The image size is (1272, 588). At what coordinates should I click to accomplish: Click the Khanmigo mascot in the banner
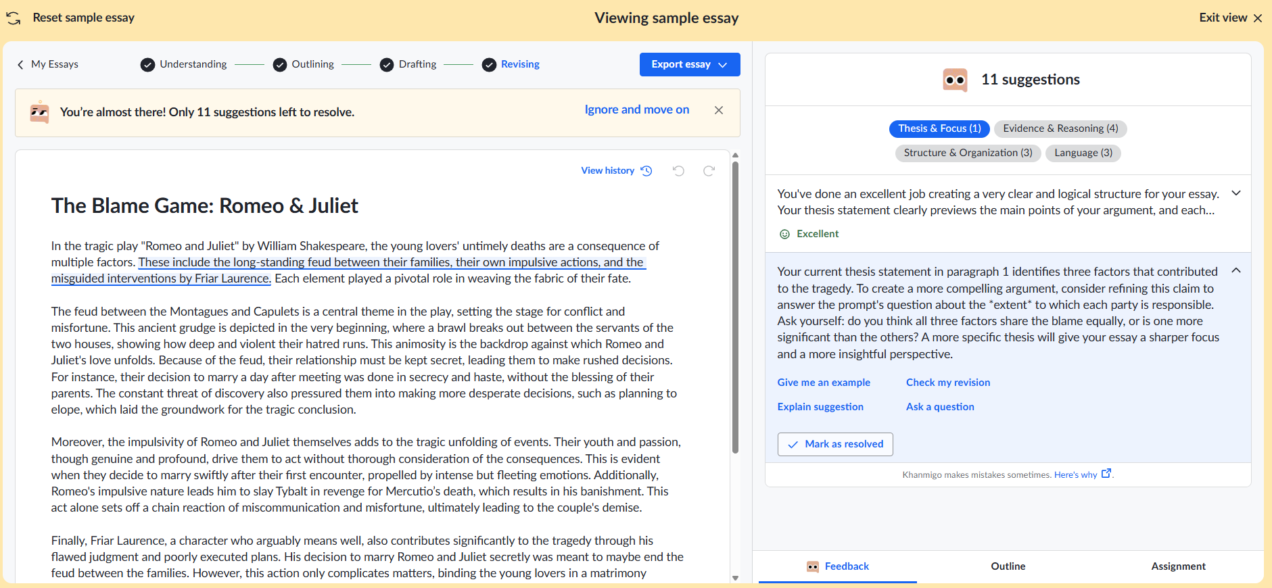click(x=40, y=112)
